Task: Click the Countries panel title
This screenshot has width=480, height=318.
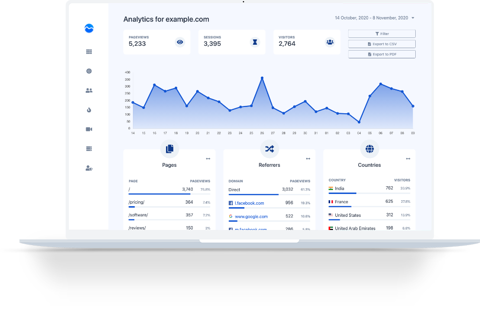Action: 369,165
